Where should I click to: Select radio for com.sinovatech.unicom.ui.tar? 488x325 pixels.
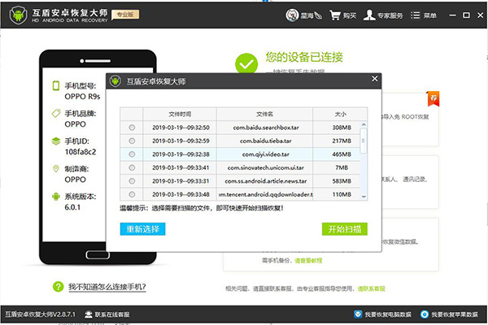tap(132, 167)
